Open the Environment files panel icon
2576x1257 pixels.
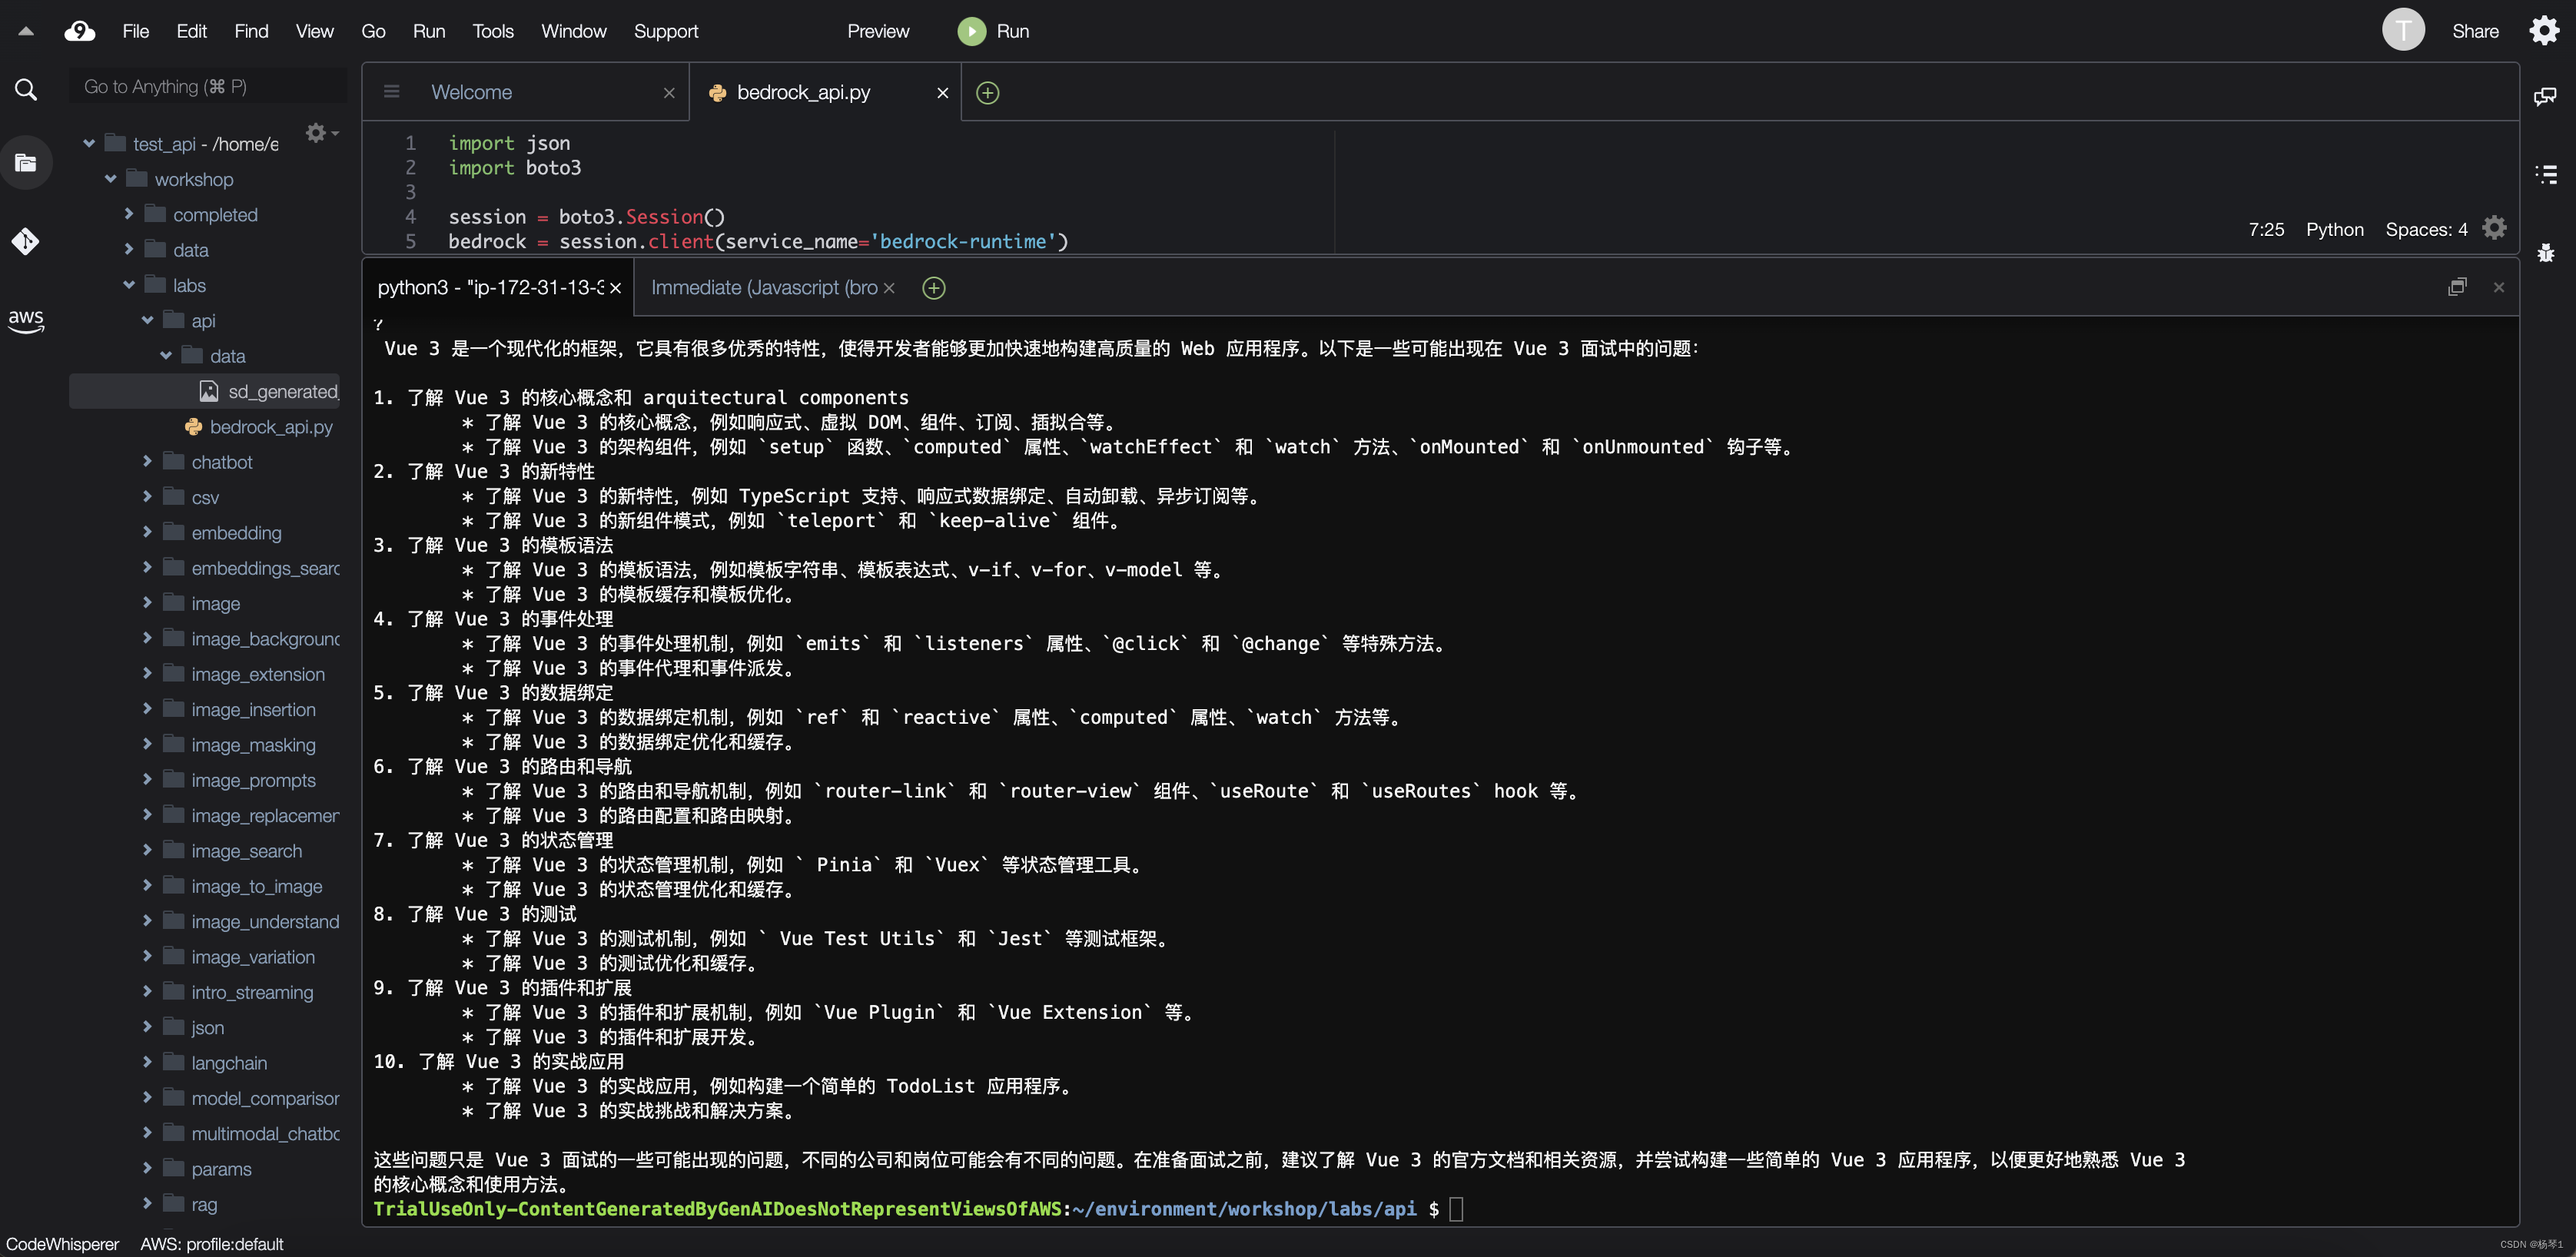tap(26, 163)
